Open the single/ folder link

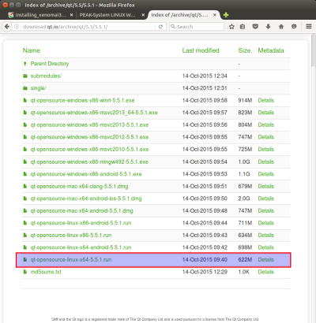[x=38, y=88]
